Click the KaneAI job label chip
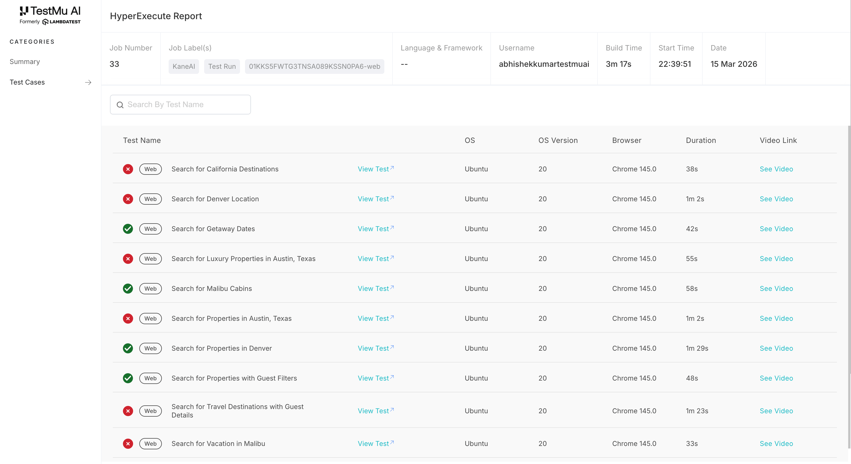 (x=184, y=66)
